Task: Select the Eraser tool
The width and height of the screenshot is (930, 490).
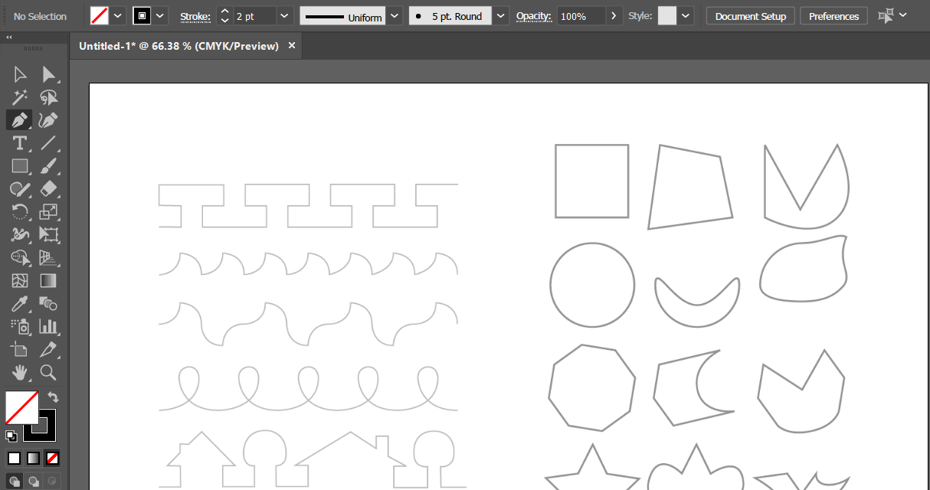Action: point(49,189)
